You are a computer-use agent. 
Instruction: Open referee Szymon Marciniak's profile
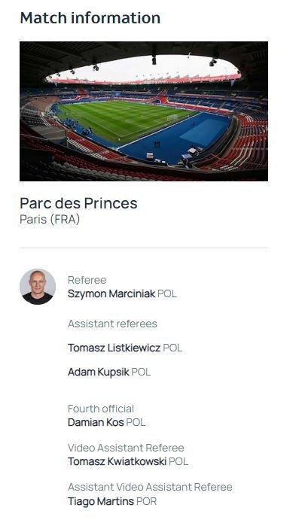coord(111,293)
